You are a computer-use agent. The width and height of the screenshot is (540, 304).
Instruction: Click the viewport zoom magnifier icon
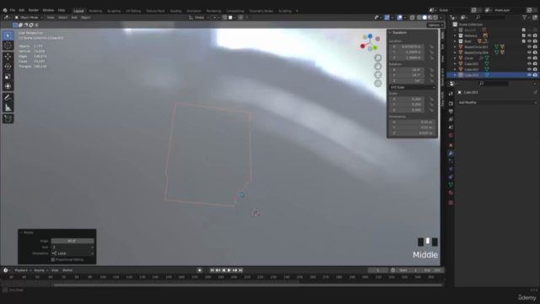click(x=378, y=58)
